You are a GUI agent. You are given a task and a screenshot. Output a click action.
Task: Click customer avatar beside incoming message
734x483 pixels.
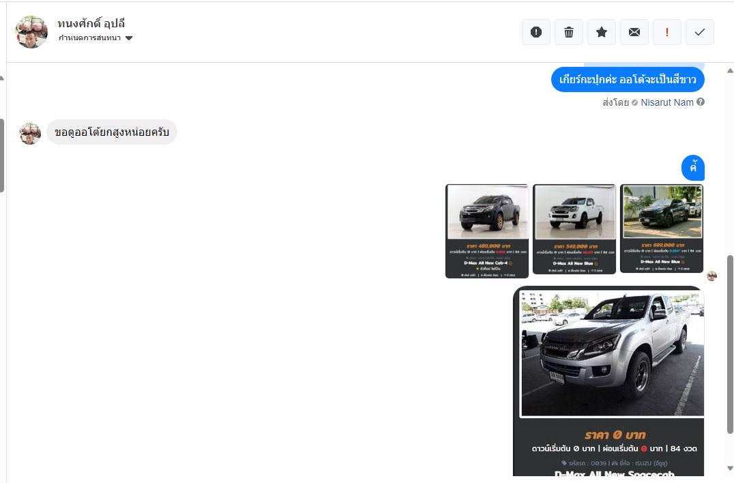[x=30, y=134]
